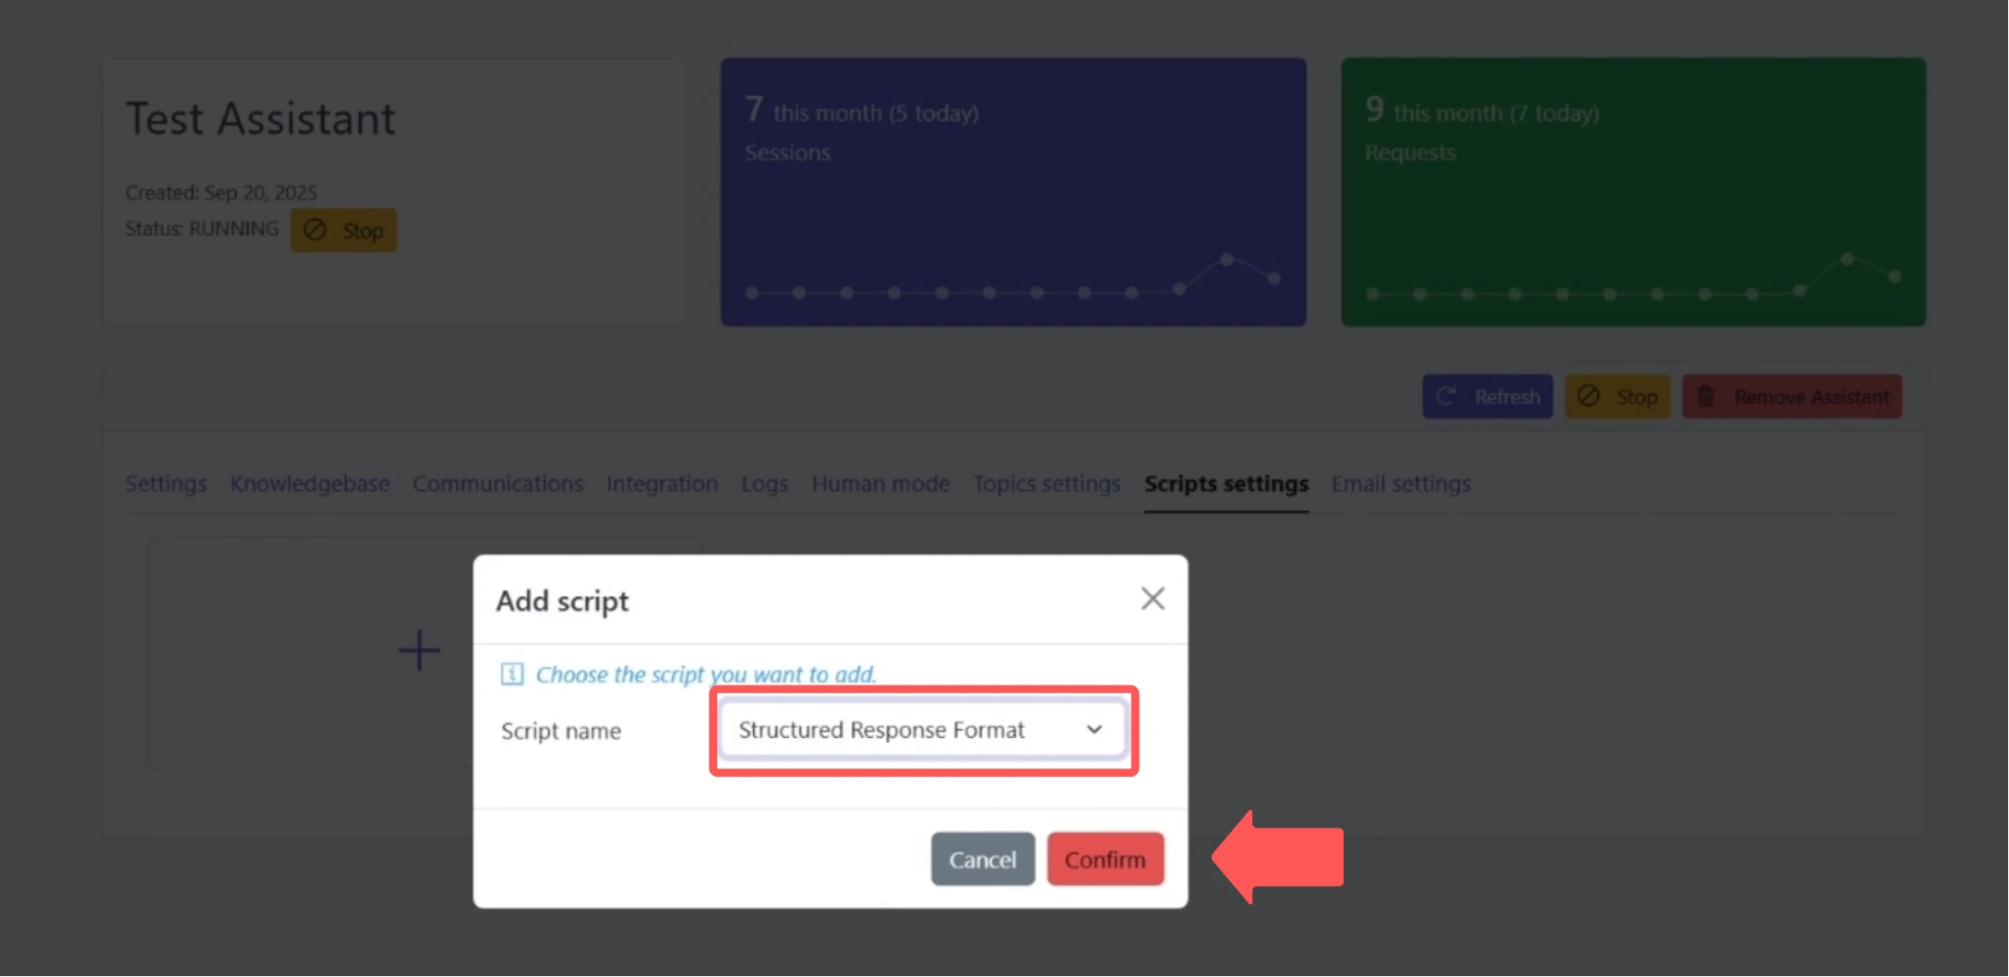Open the Script name dropdown
Screen dimensions: 2009x977
tap(921, 730)
